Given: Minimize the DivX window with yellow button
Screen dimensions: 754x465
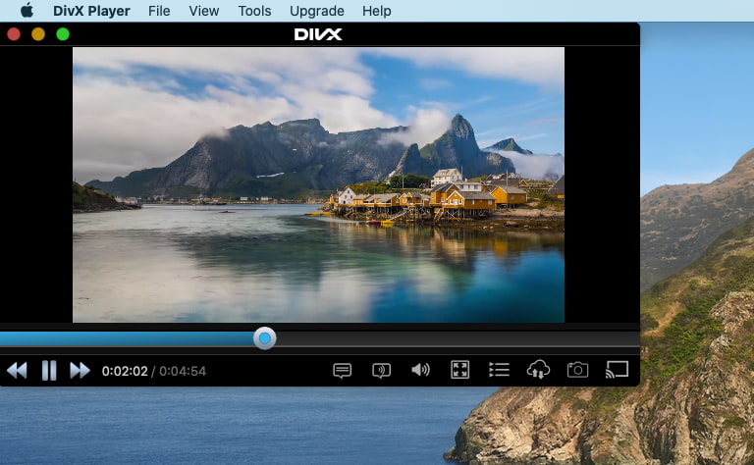Looking at the screenshot, I should point(38,34).
